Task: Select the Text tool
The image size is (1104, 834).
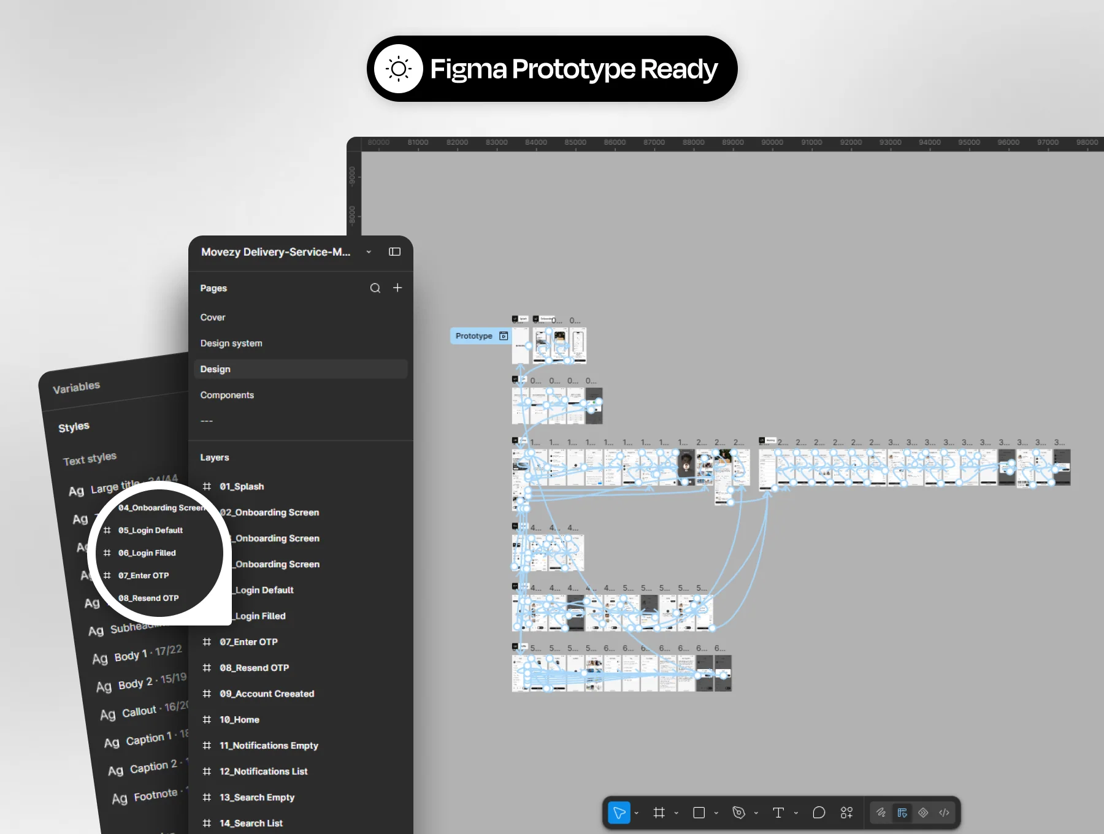Action: [x=778, y=813]
